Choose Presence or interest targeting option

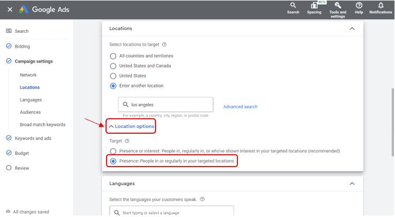tap(113, 151)
